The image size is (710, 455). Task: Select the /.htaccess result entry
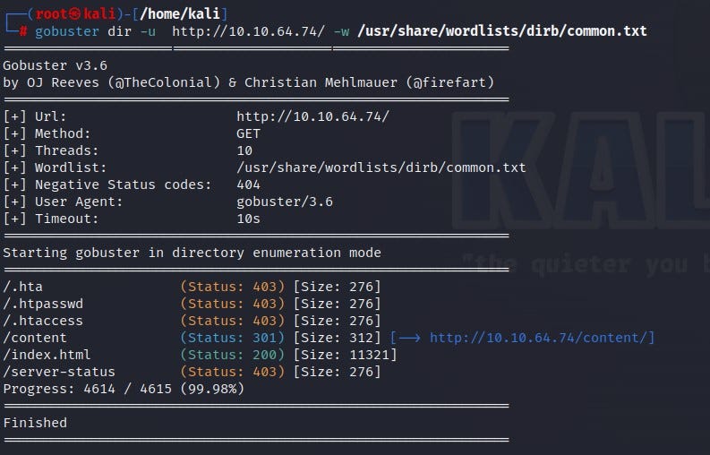click(43, 321)
